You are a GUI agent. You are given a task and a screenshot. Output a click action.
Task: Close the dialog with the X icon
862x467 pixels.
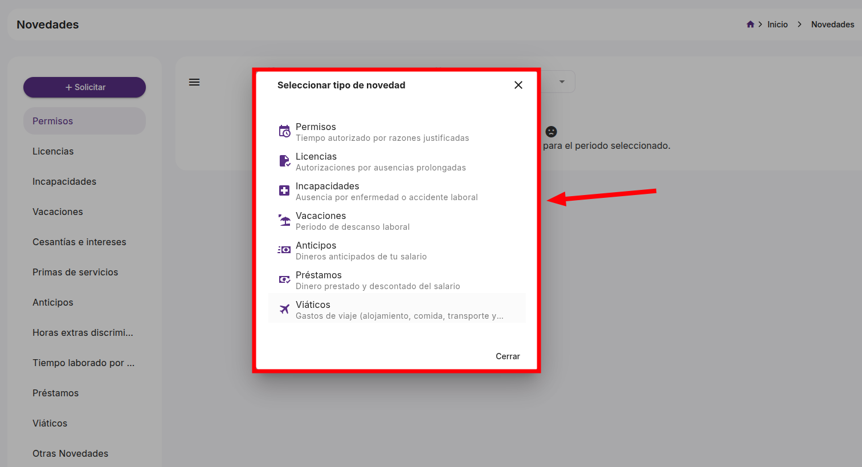[x=518, y=85]
